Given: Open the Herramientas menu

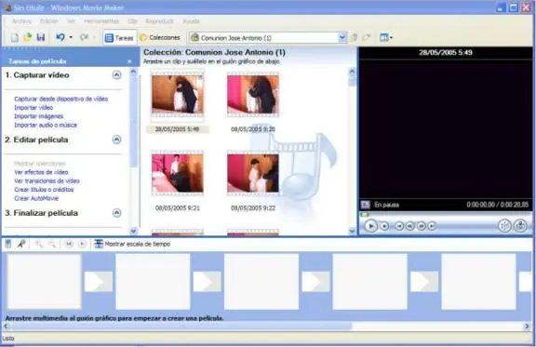Looking at the screenshot, I should (101, 21).
